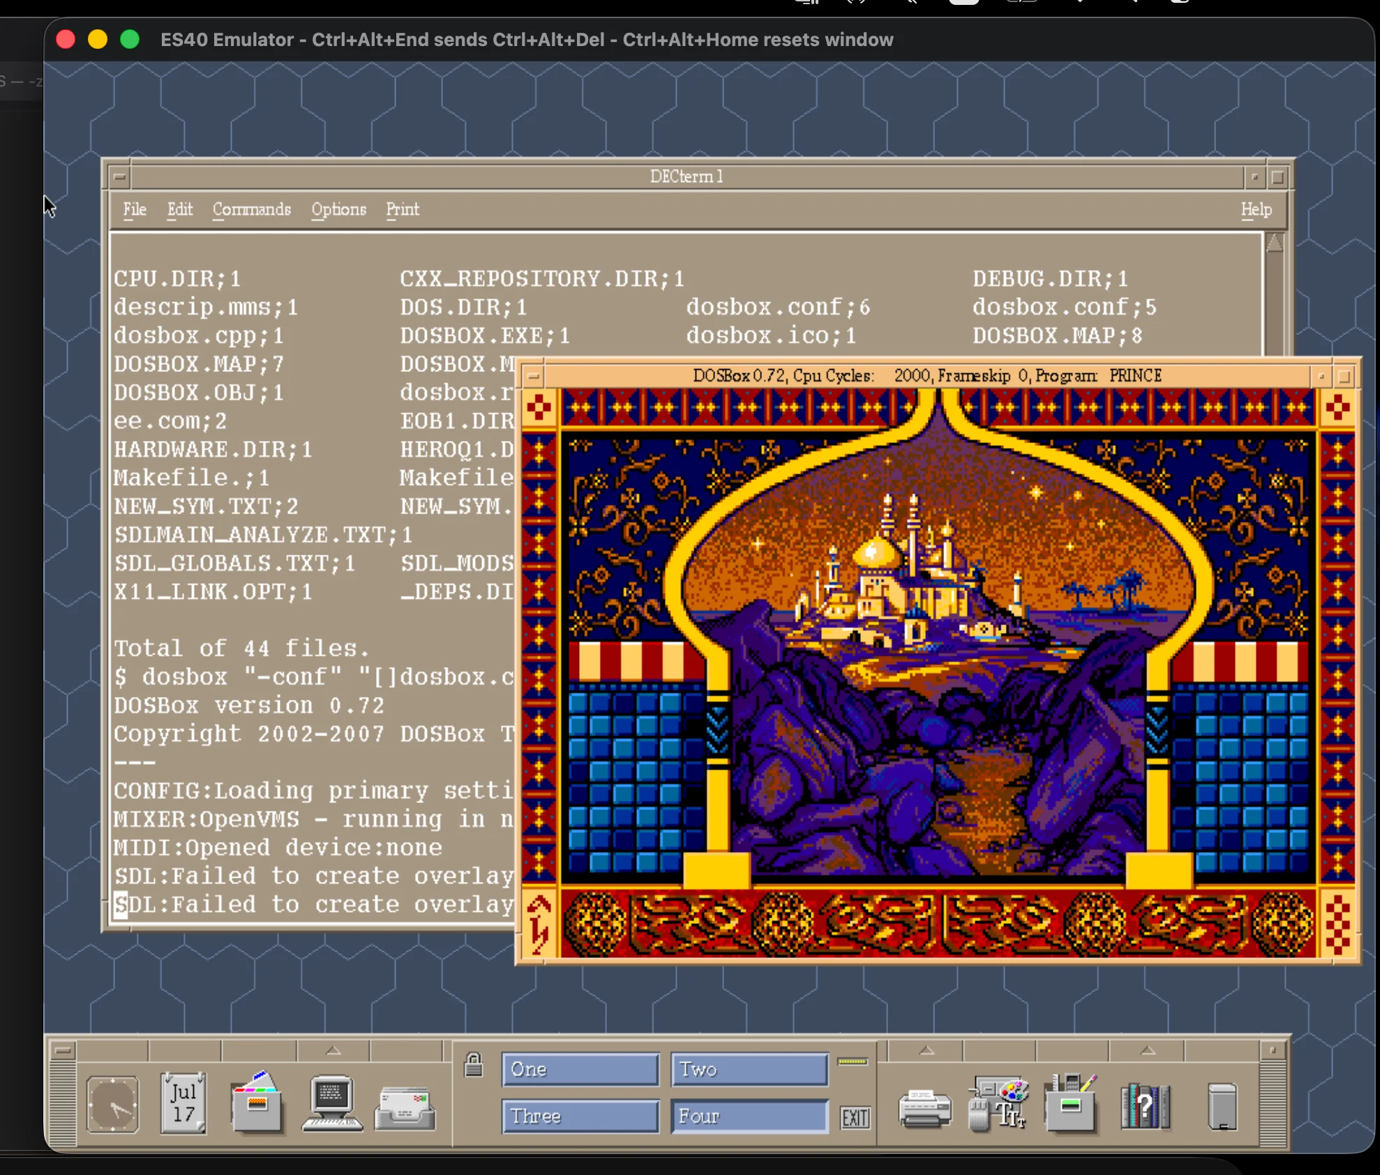Click the DECterm 1 title bar
The image size is (1380, 1175).
(687, 177)
